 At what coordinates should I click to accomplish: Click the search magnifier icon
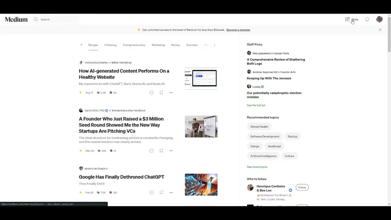[36, 19]
